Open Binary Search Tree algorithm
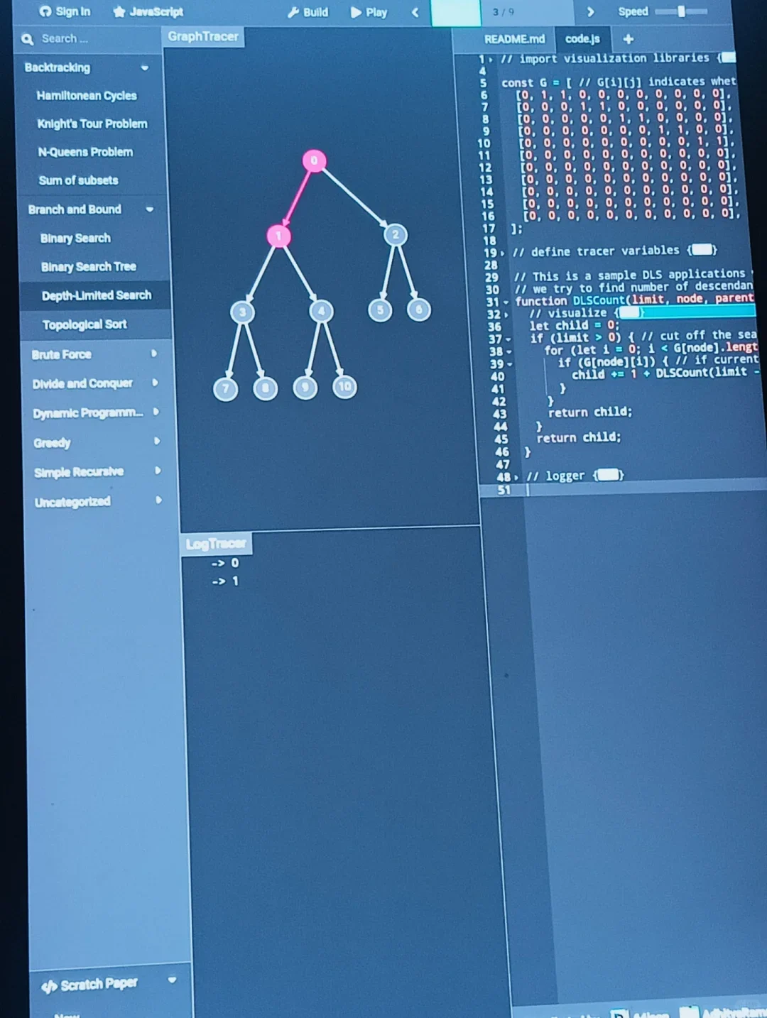This screenshot has width=767, height=1018. (x=88, y=267)
